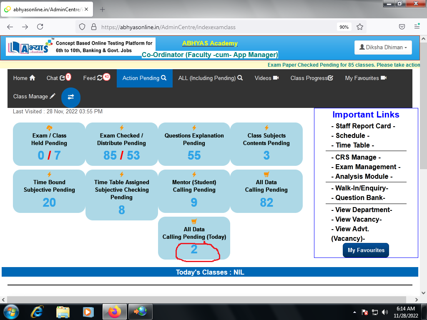Open the Staff Report Card link

[363, 126]
